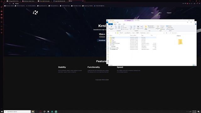The width and height of the screenshot is (201, 113).
Task: Click Copy path in the Clipboard group
Action: tap(124, 28)
